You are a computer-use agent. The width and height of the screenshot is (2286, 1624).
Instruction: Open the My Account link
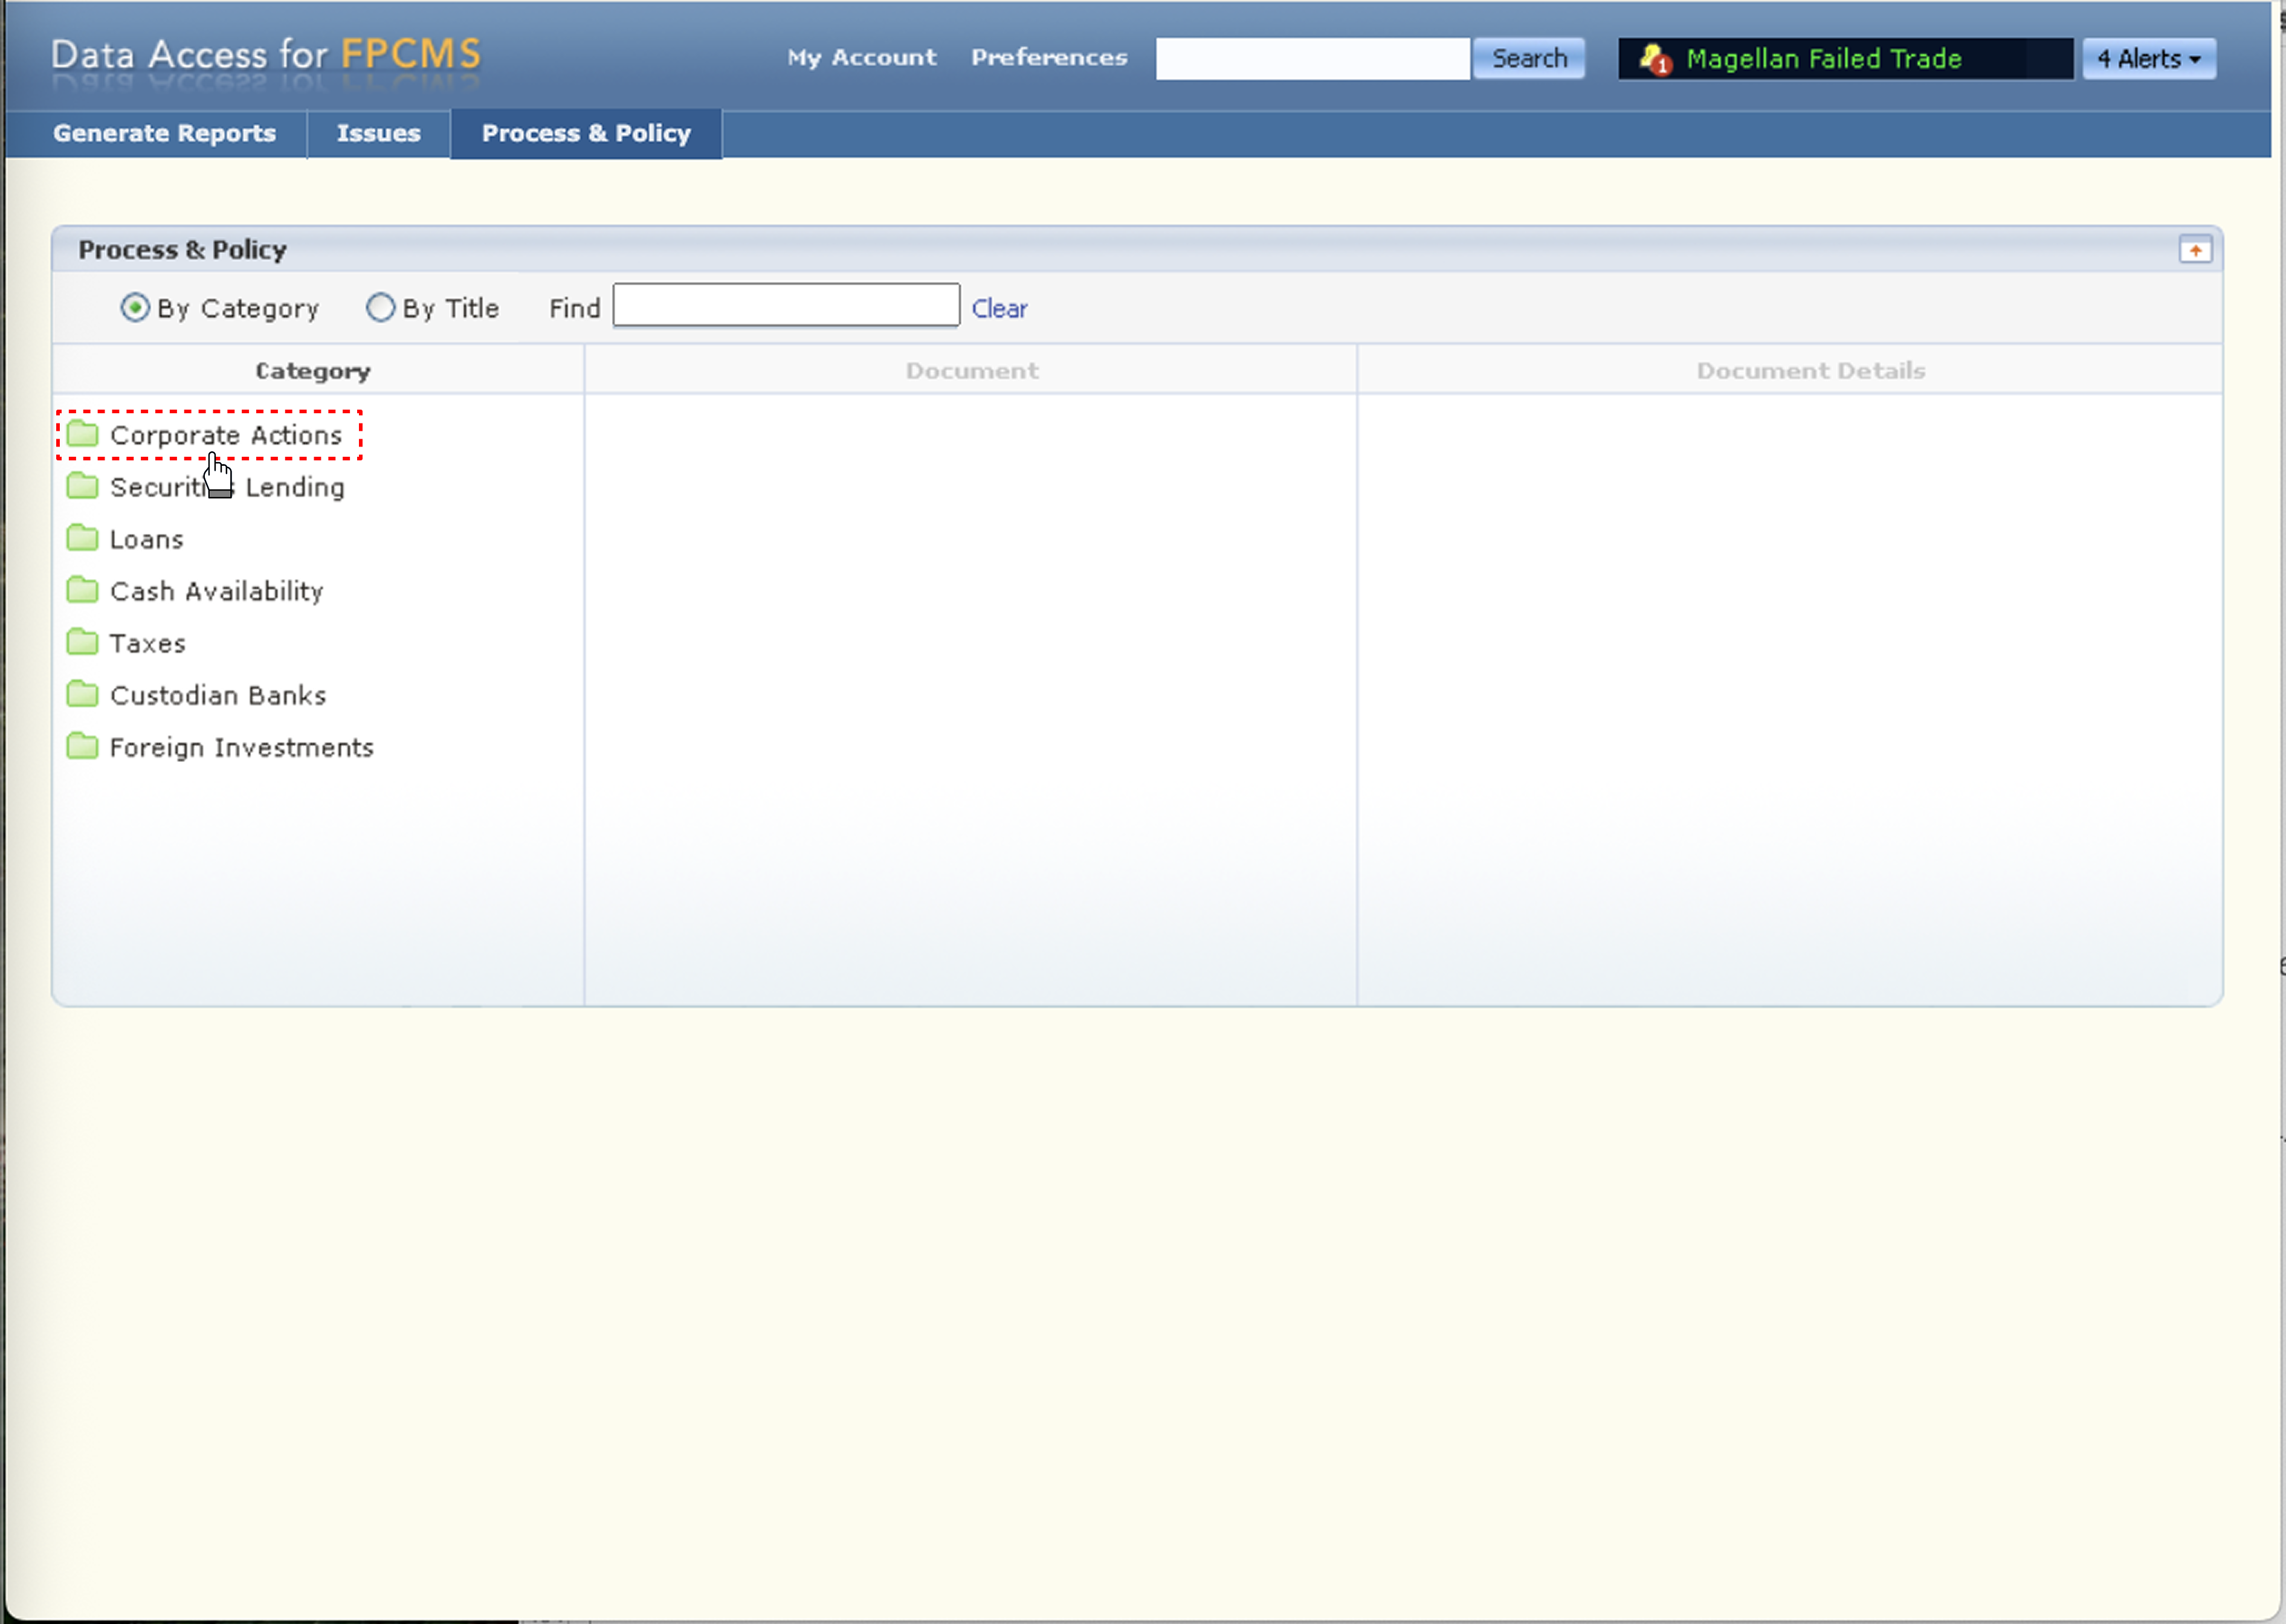861,58
